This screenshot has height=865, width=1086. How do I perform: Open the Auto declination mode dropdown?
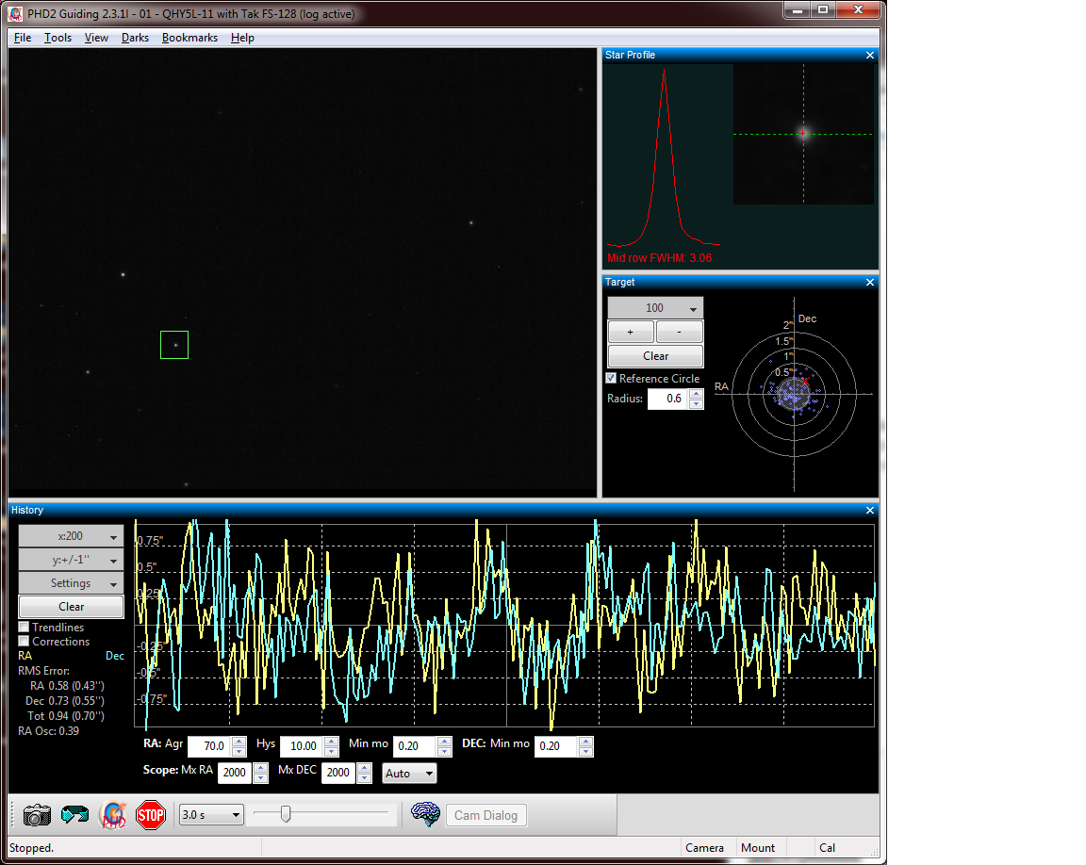click(x=409, y=774)
